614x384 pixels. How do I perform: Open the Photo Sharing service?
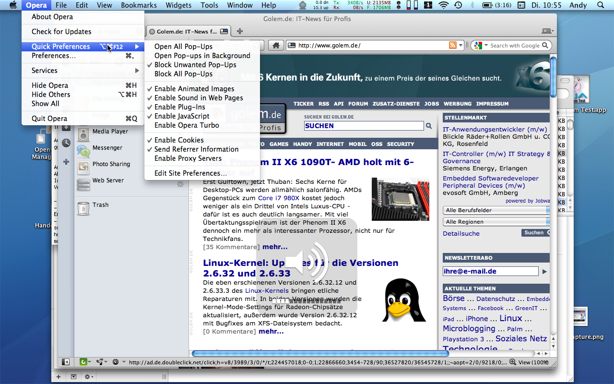(x=111, y=164)
